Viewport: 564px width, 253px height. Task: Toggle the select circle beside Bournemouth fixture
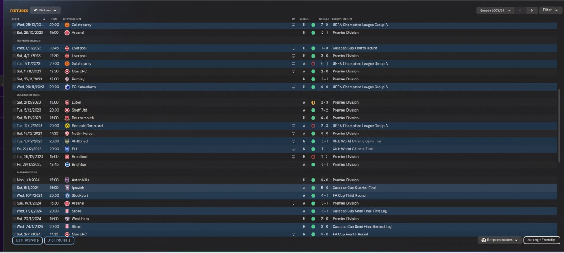point(14,118)
